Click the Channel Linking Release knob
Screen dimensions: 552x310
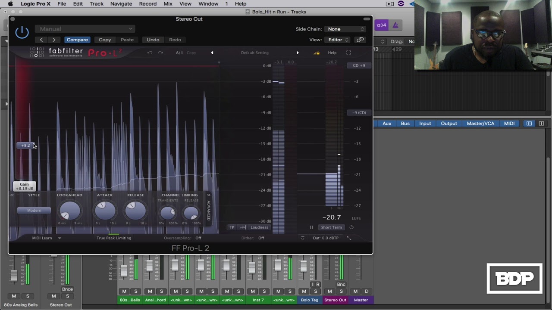[191, 212]
